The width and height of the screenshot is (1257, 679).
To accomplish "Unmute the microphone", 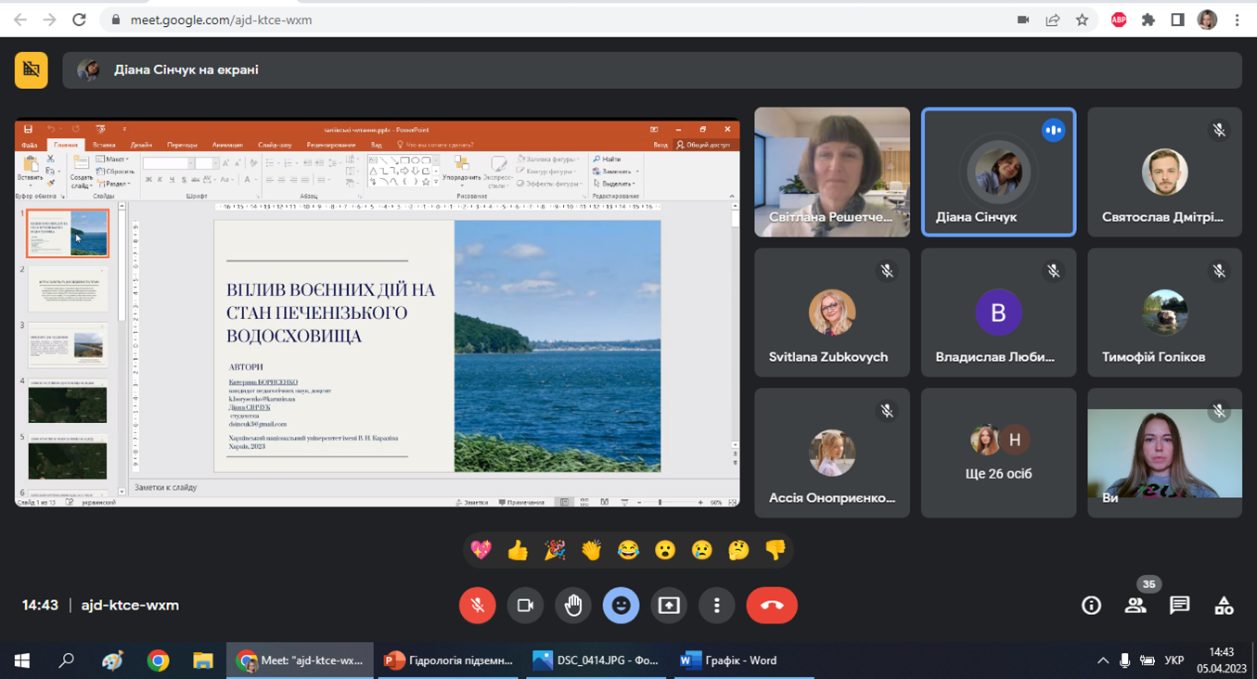I will coord(477,606).
